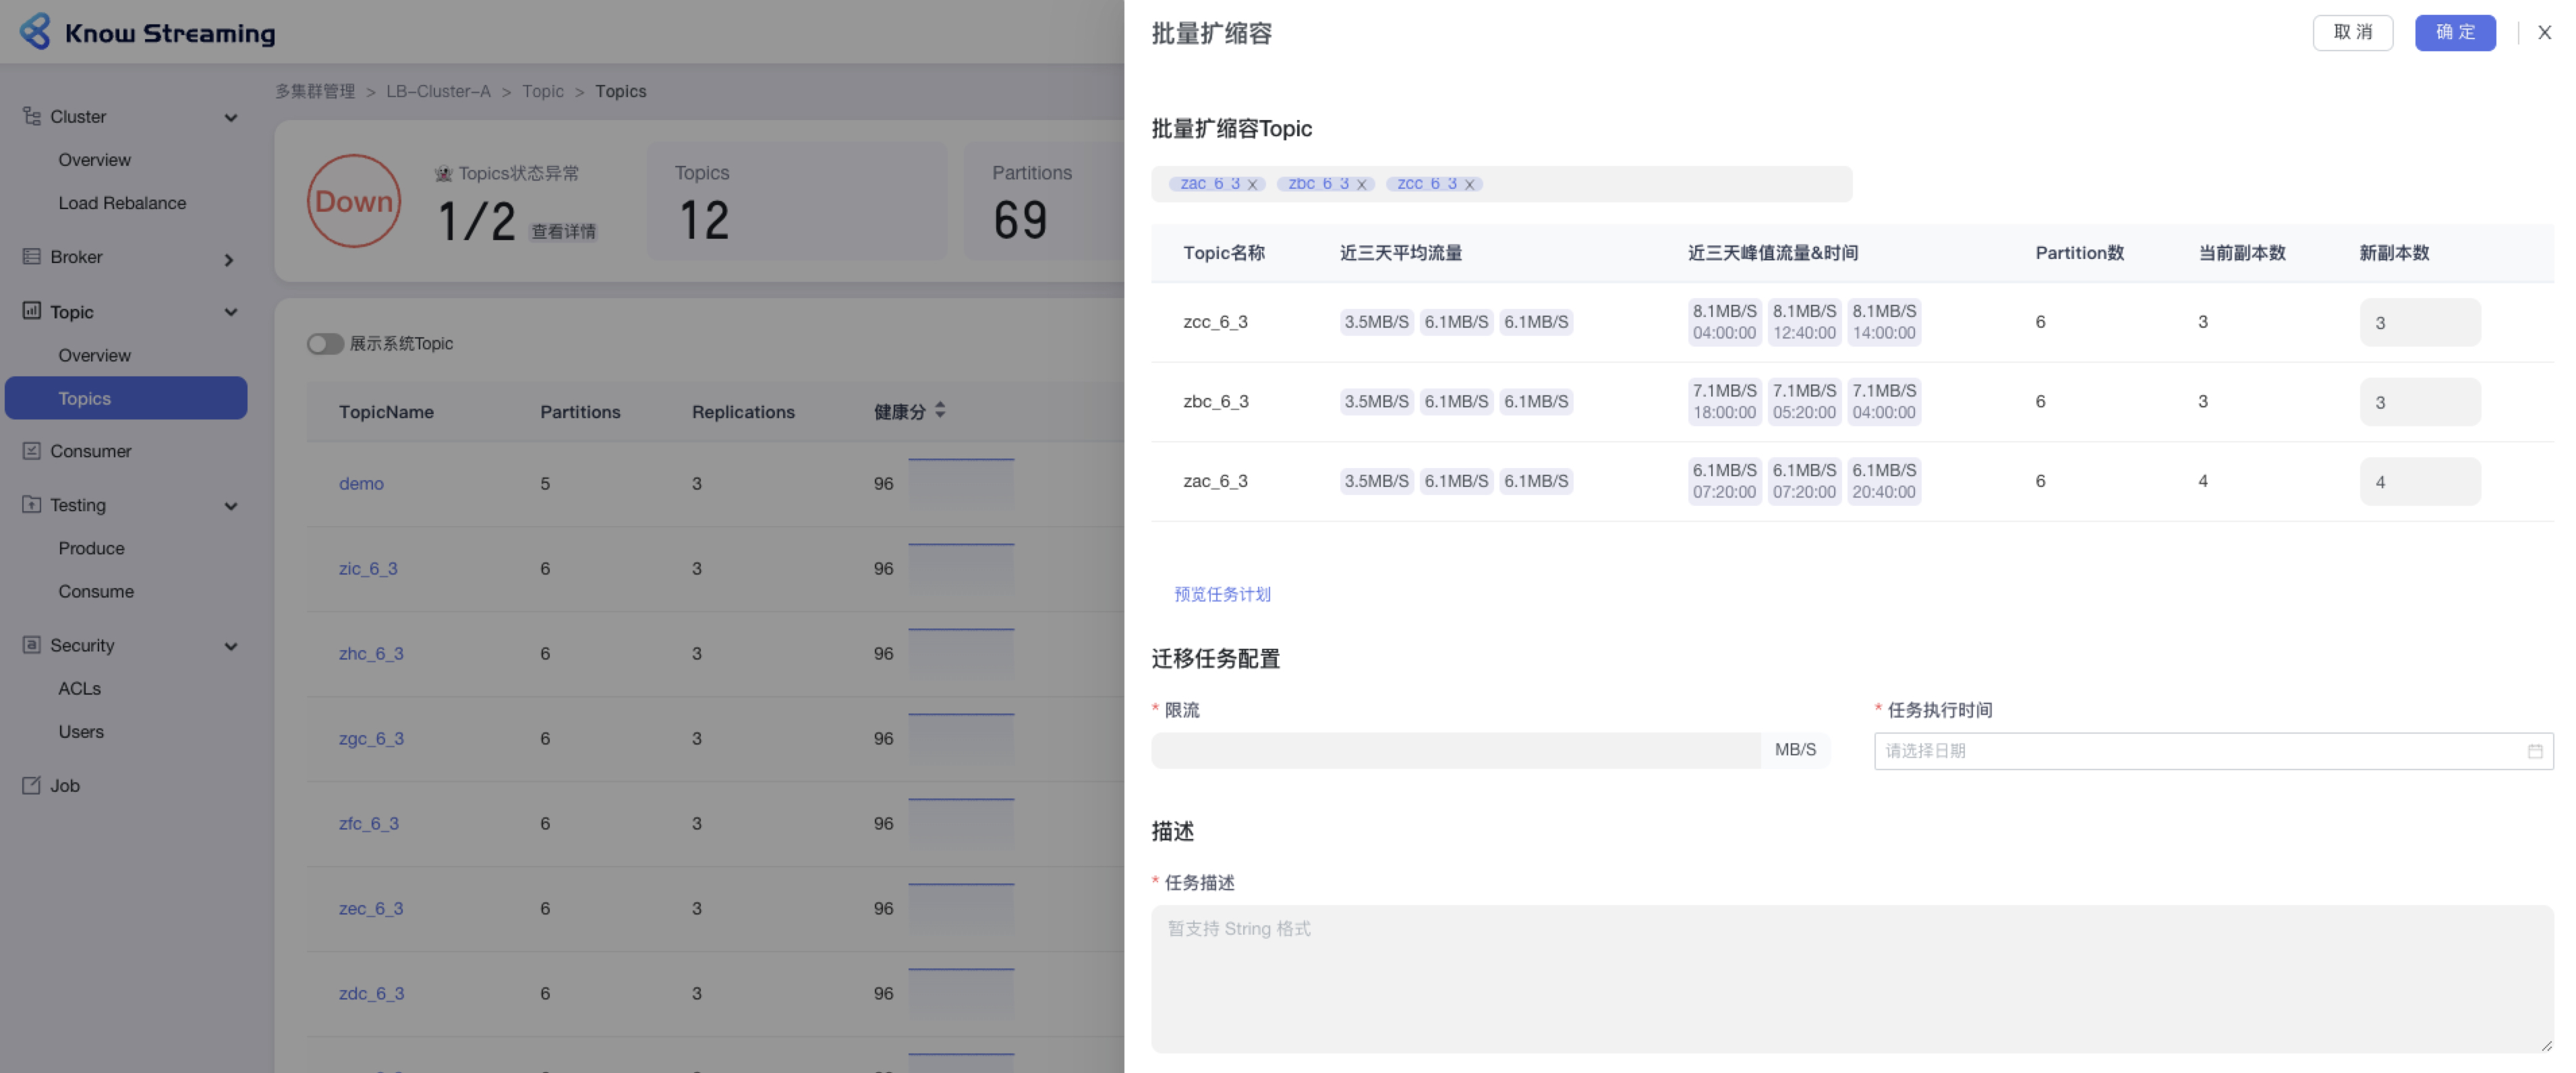
Task: Remove the zcc_6_3 tag with its x
Action: 1469,185
